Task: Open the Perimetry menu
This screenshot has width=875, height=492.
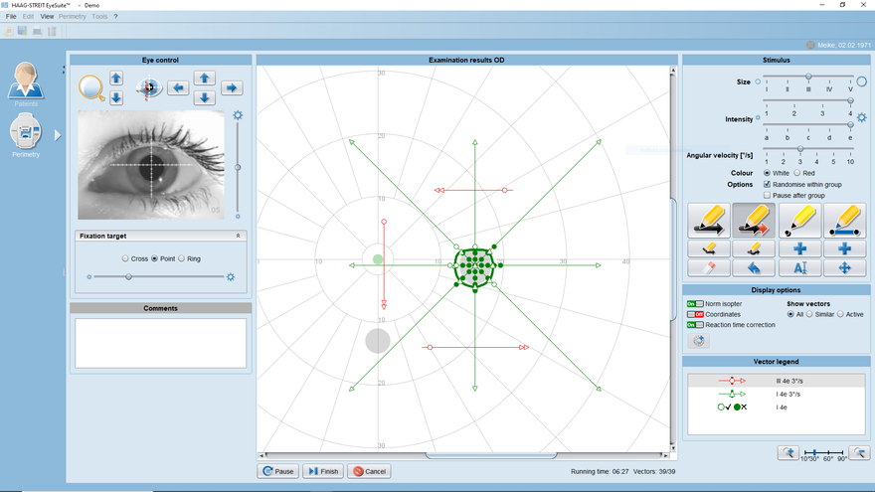Action: tap(72, 17)
